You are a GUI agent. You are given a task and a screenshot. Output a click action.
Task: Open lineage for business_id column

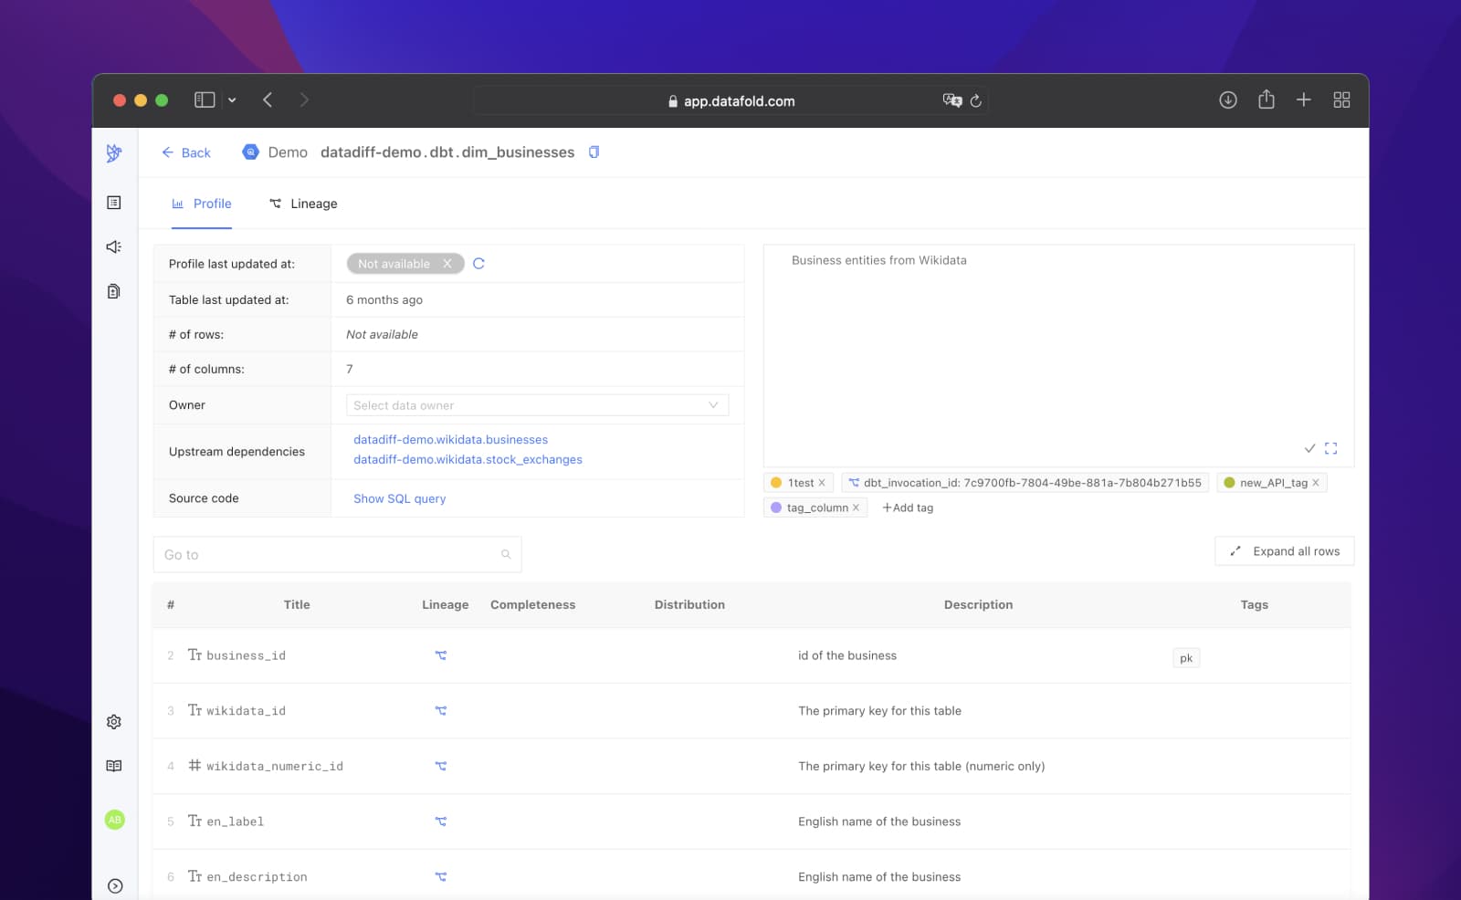point(441,655)
